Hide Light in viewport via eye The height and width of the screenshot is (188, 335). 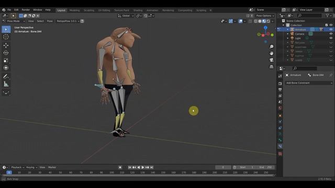pyautogui.click(x=331, y=38)
